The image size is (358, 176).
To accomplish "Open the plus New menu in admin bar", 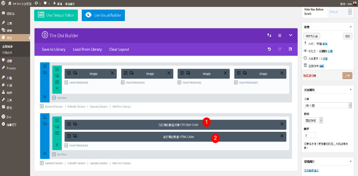I will coord(58,4).
